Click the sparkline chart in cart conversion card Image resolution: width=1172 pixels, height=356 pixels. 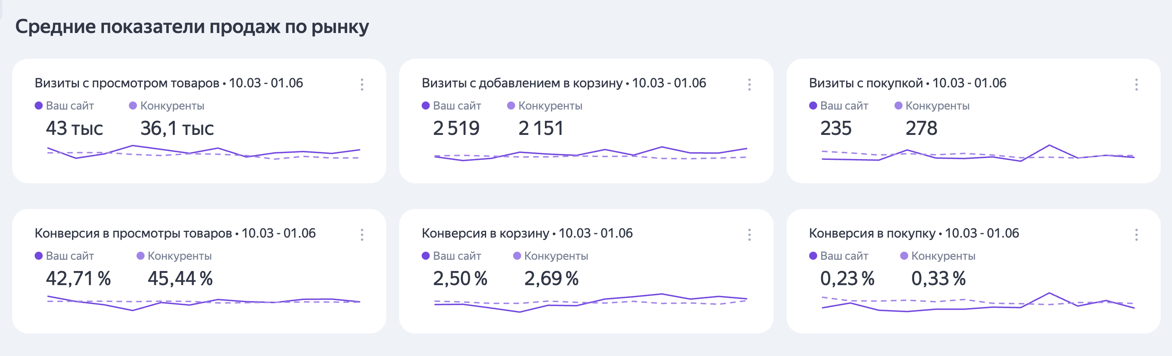click(590, 303)
